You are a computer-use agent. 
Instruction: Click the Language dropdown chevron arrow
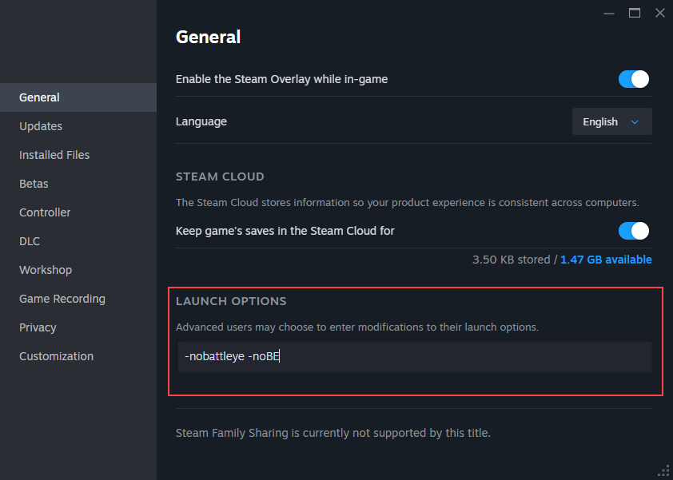[x=635, y=122]
